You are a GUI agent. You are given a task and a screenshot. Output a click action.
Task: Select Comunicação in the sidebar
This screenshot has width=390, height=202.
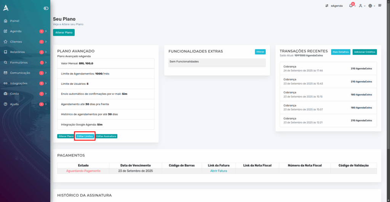point(20,73)
